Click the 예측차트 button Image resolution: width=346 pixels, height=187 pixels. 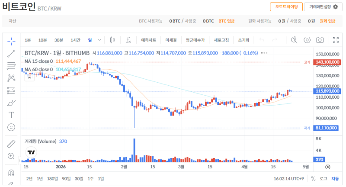[148, 40]
